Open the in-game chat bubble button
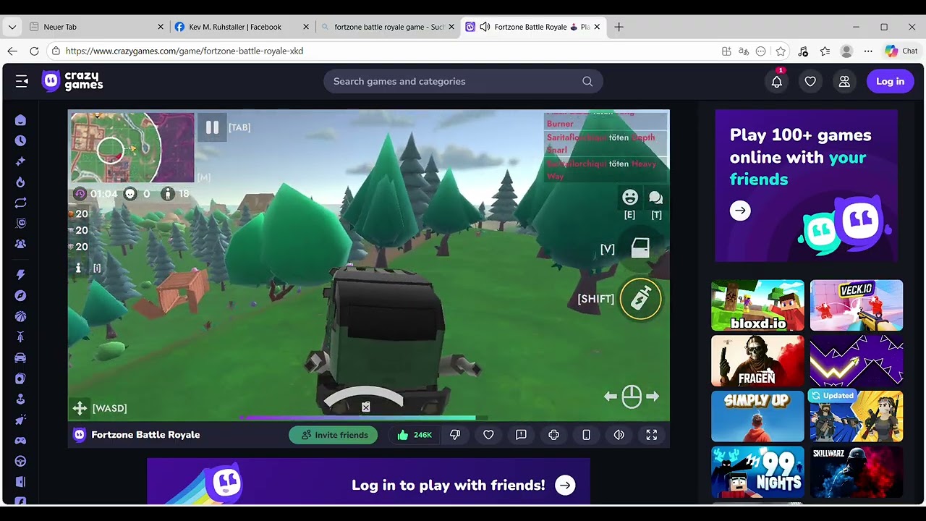This screenshot has width=926, height=521. click(x=656, y=198)
